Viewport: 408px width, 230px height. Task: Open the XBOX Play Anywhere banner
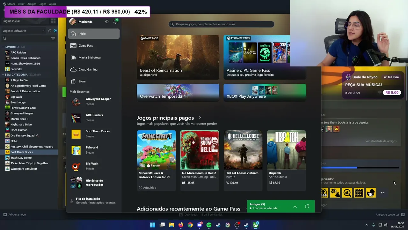[x=265, y=93]
